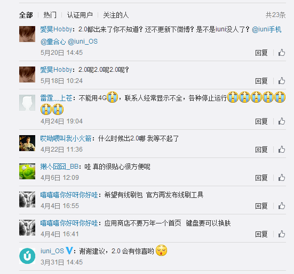Click the iuni_OS verified V badge
The height and width of the screenshot is (274, 294).
[x=69, y=251]
